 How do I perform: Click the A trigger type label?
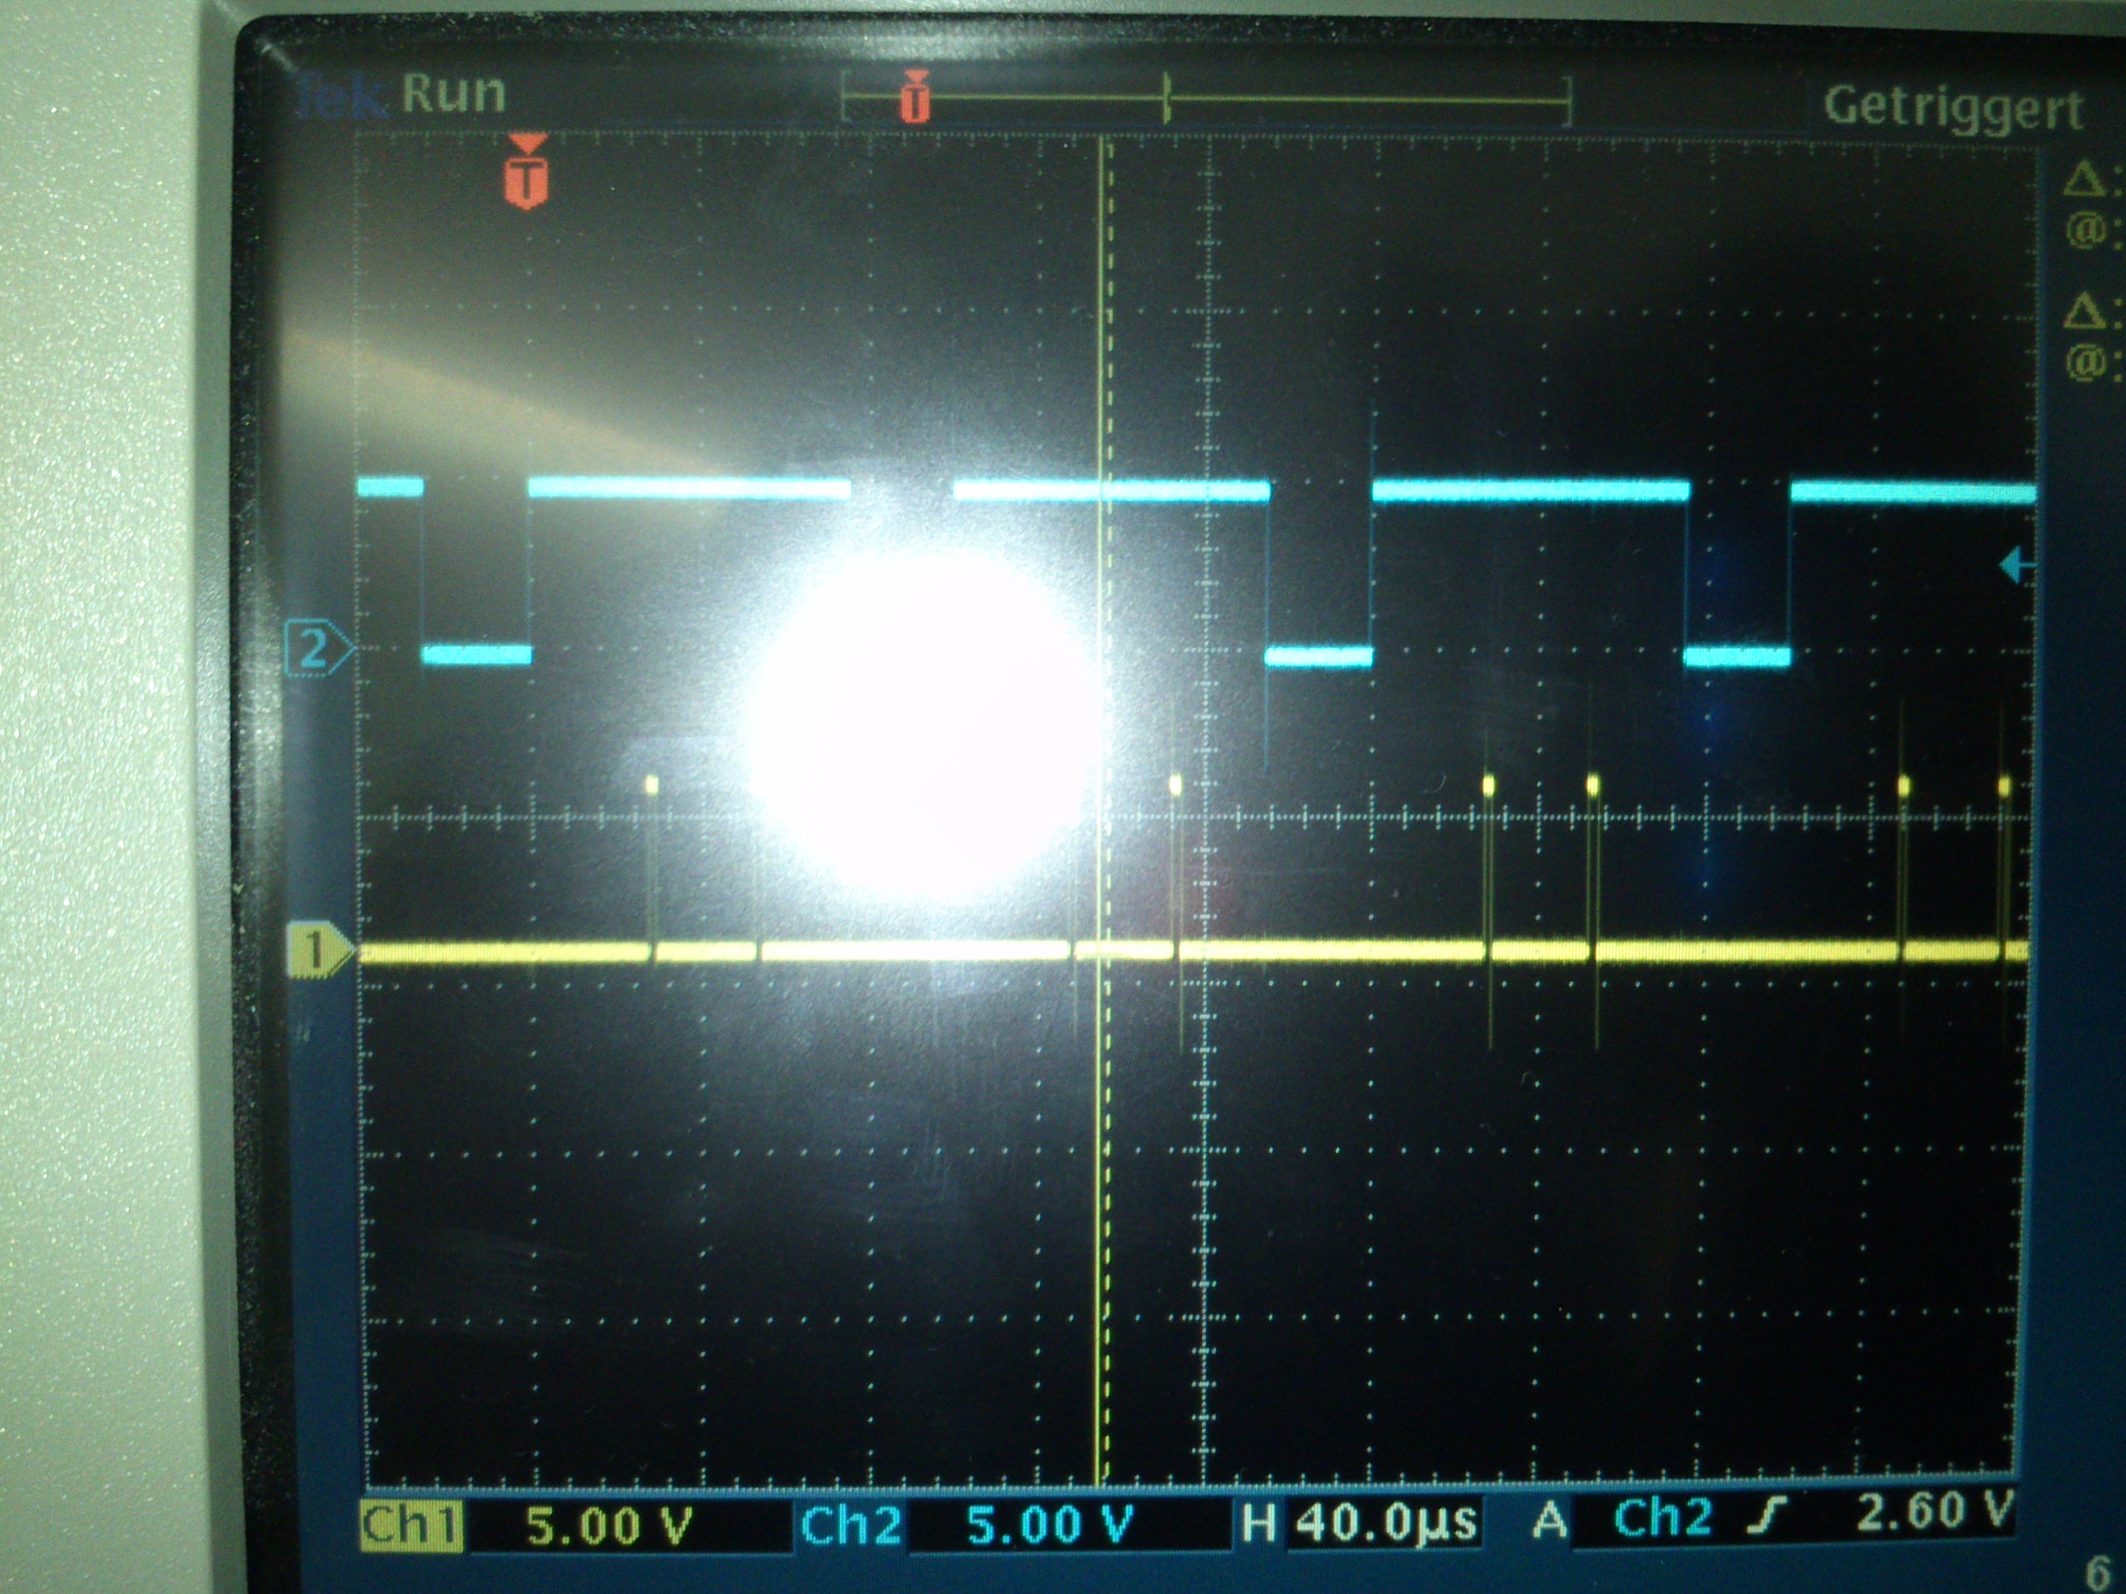1549,1521
